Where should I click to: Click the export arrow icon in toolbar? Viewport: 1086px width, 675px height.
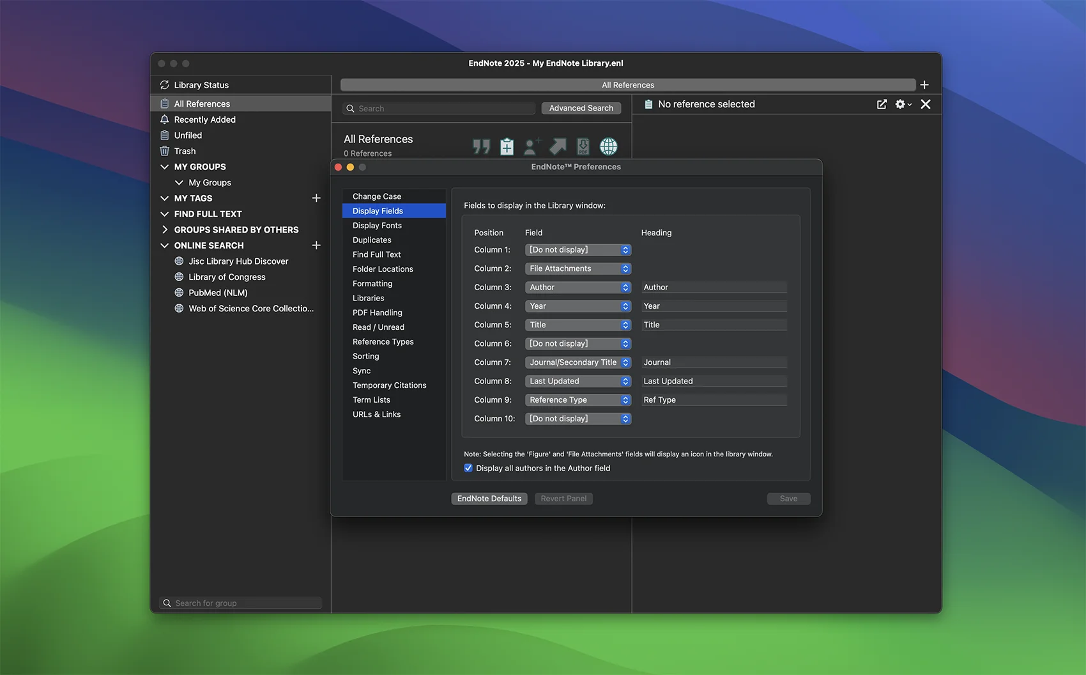[x=558, y=146]
